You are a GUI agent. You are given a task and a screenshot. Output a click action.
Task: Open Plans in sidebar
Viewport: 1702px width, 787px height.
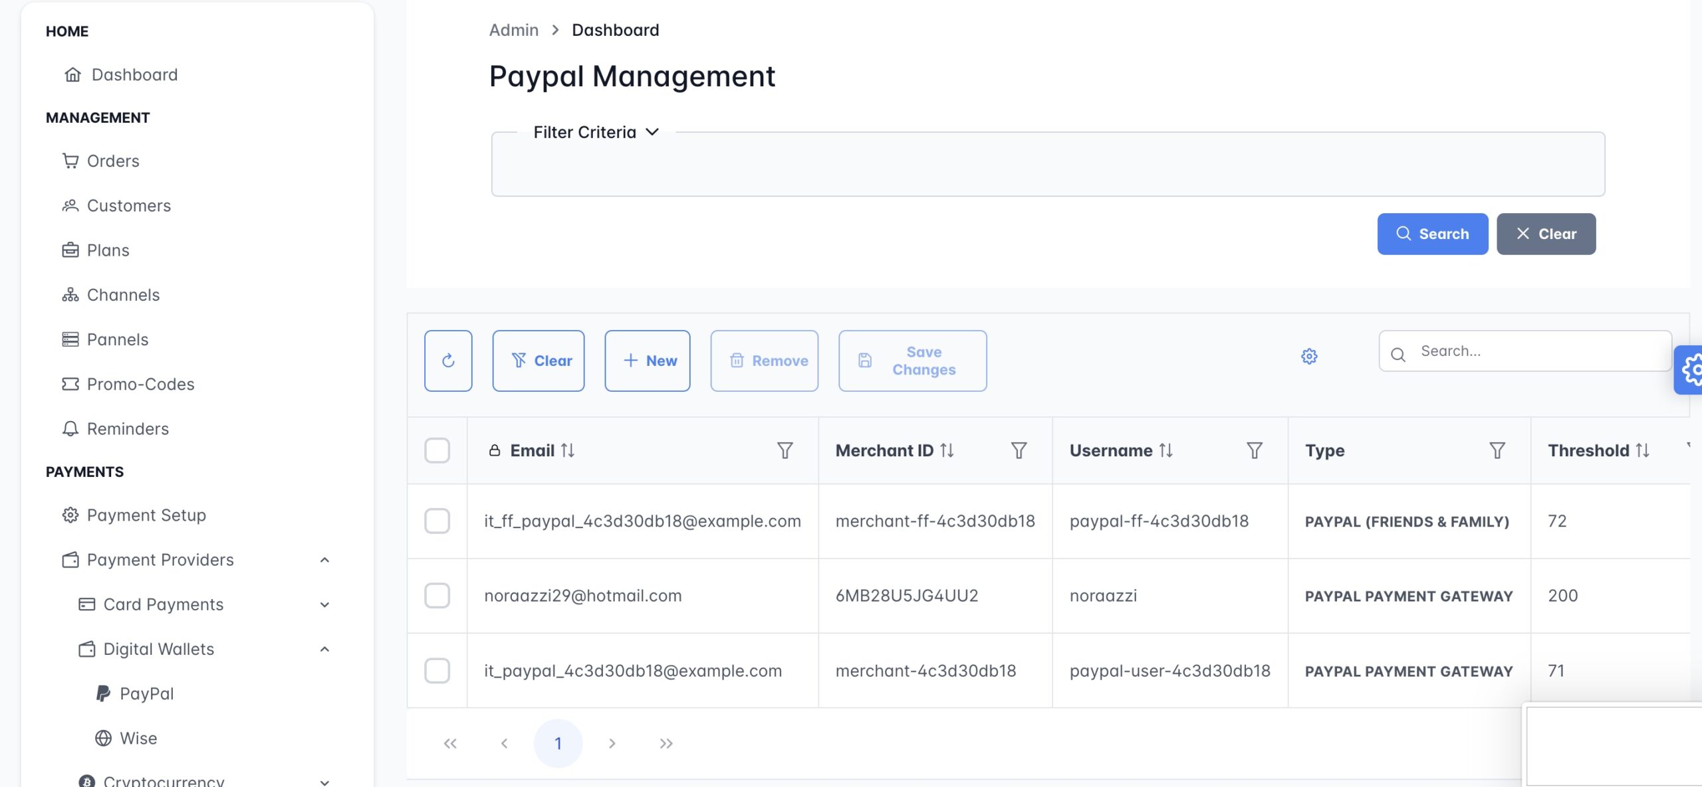click(x=96, y=250)
